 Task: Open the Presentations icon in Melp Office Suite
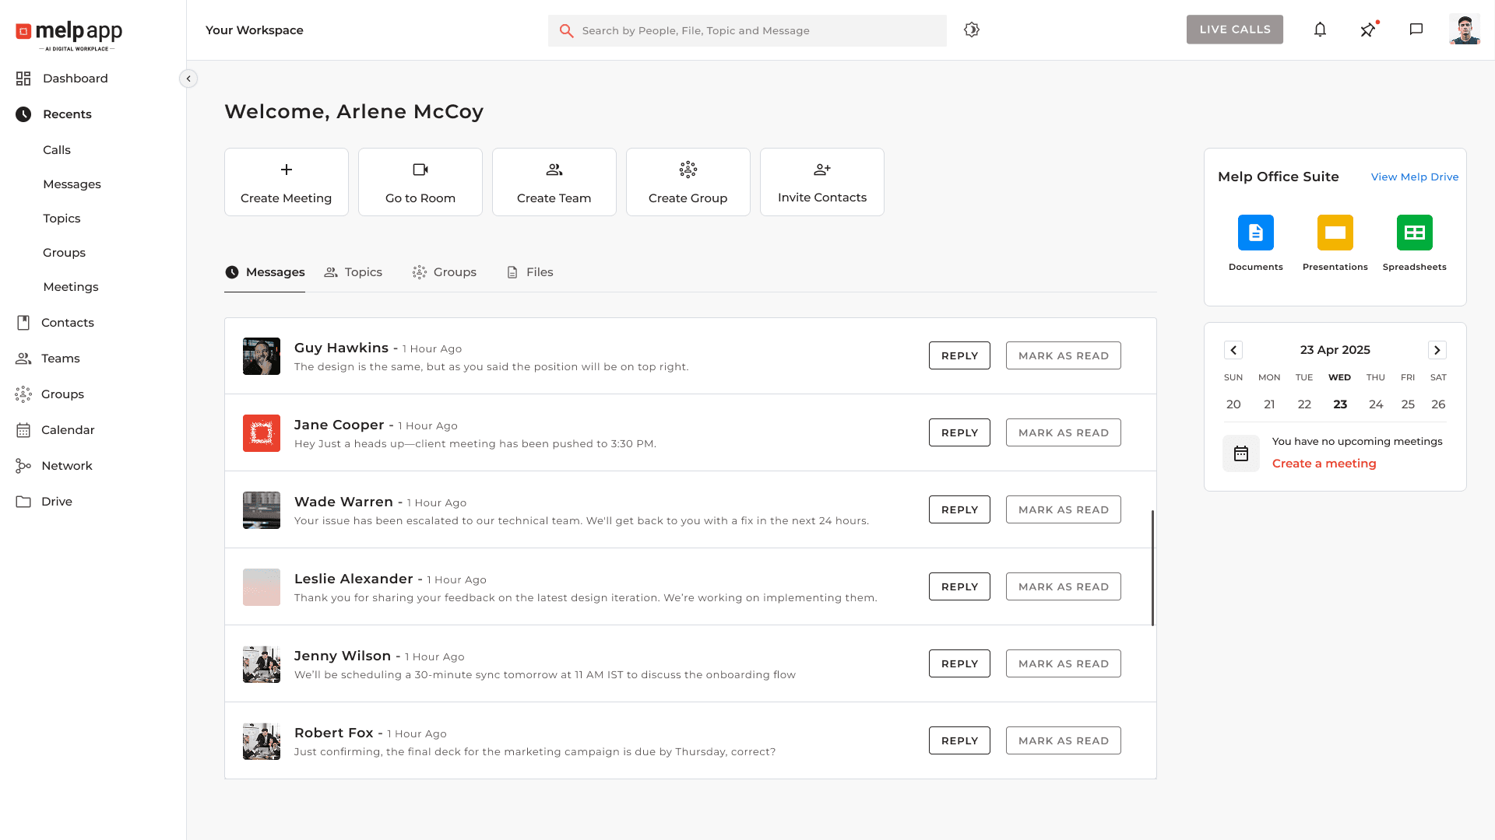1335,232
